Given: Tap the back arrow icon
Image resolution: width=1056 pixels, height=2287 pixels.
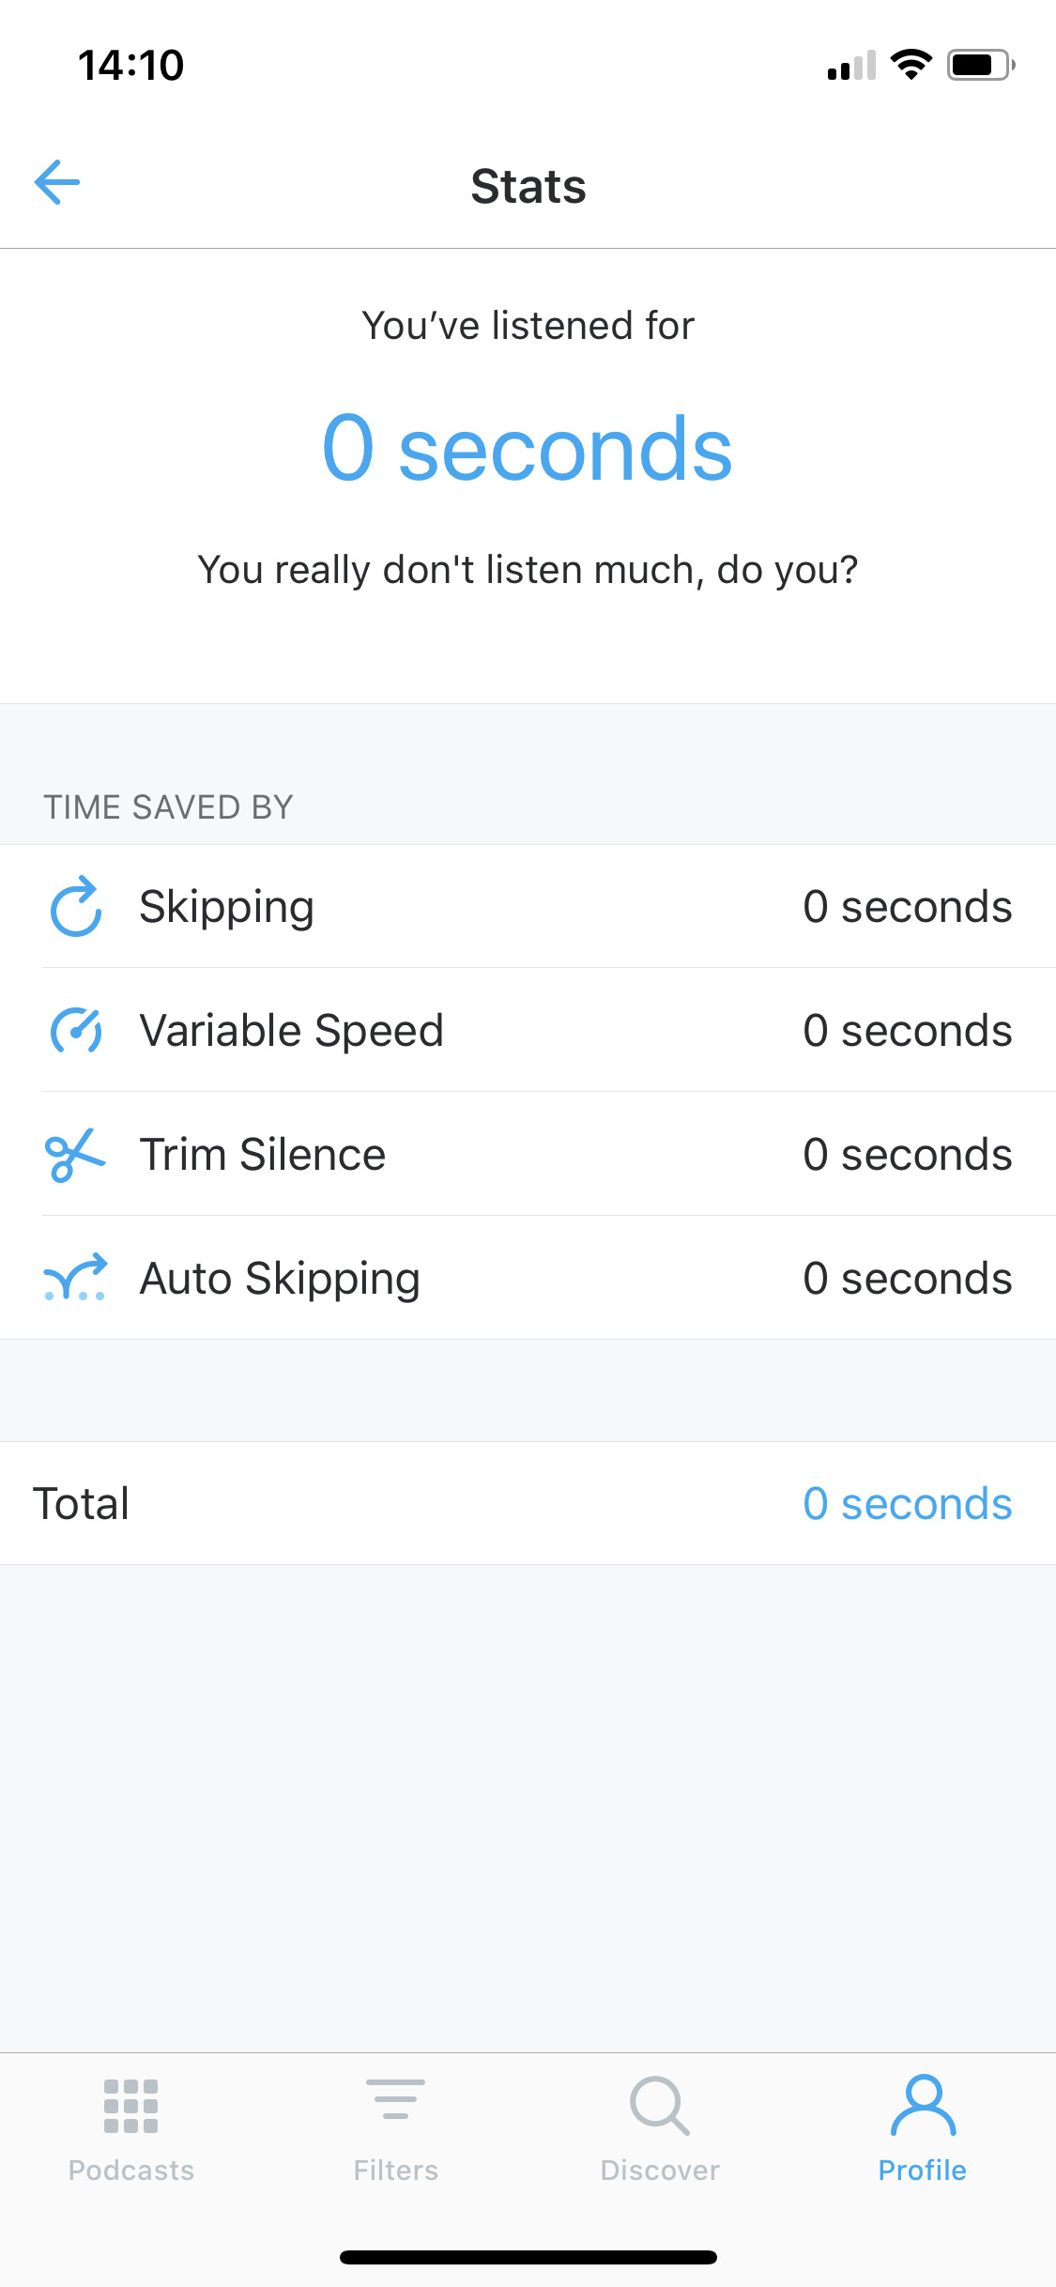Looking at the screenshot, I should click(57, 182).
